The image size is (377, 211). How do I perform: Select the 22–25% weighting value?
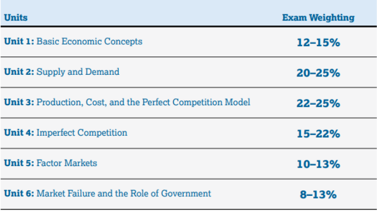click(x=318, y=104)
